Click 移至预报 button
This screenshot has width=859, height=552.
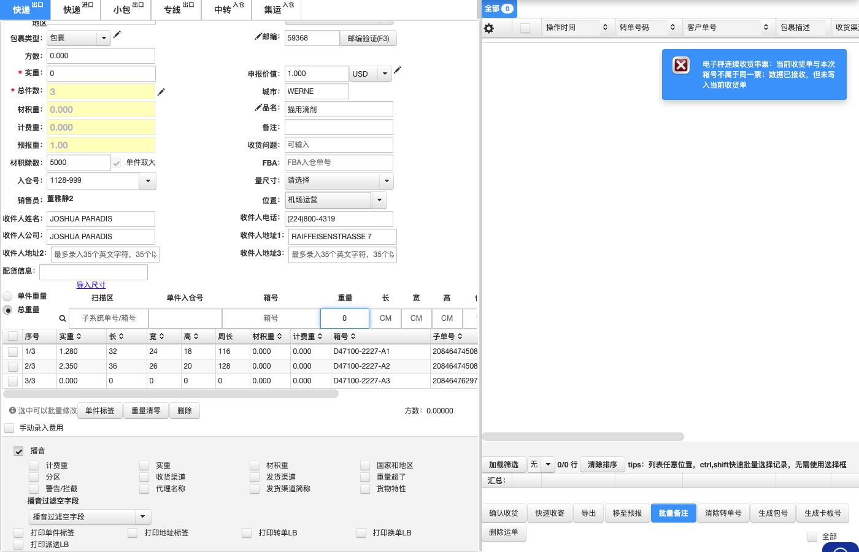click(x=627, y=513)
